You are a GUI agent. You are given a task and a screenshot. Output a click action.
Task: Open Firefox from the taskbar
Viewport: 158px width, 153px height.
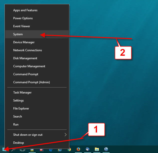78,149
